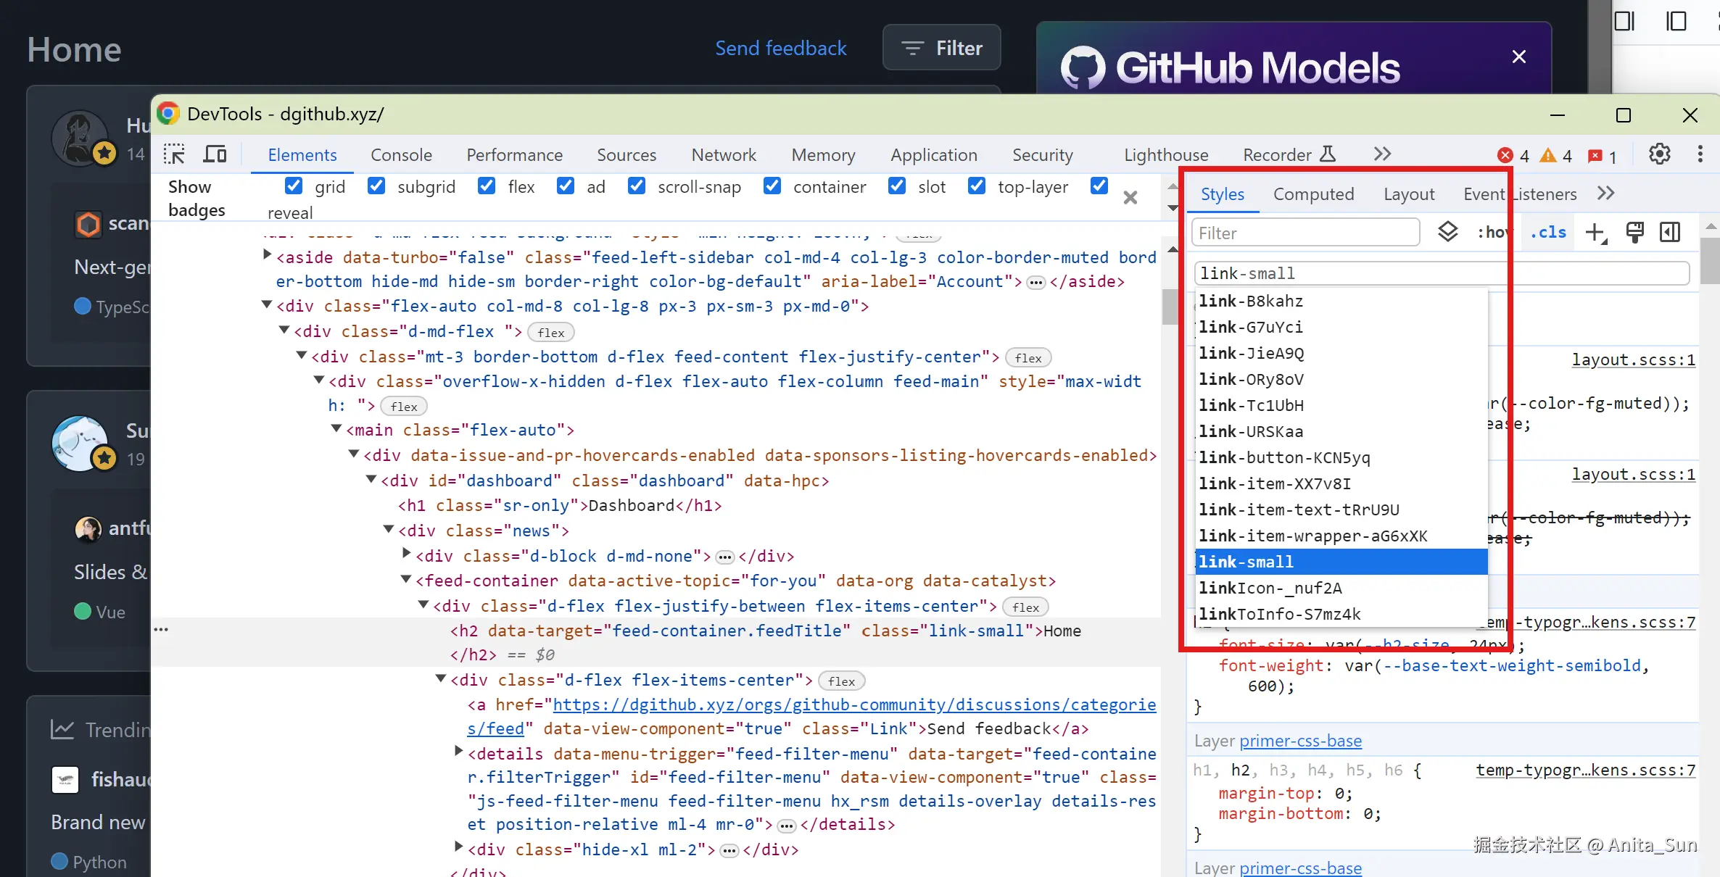Uncheck the subgrid badge checkbox
The height and width of the screenshot is (877, 1720).
376,186
